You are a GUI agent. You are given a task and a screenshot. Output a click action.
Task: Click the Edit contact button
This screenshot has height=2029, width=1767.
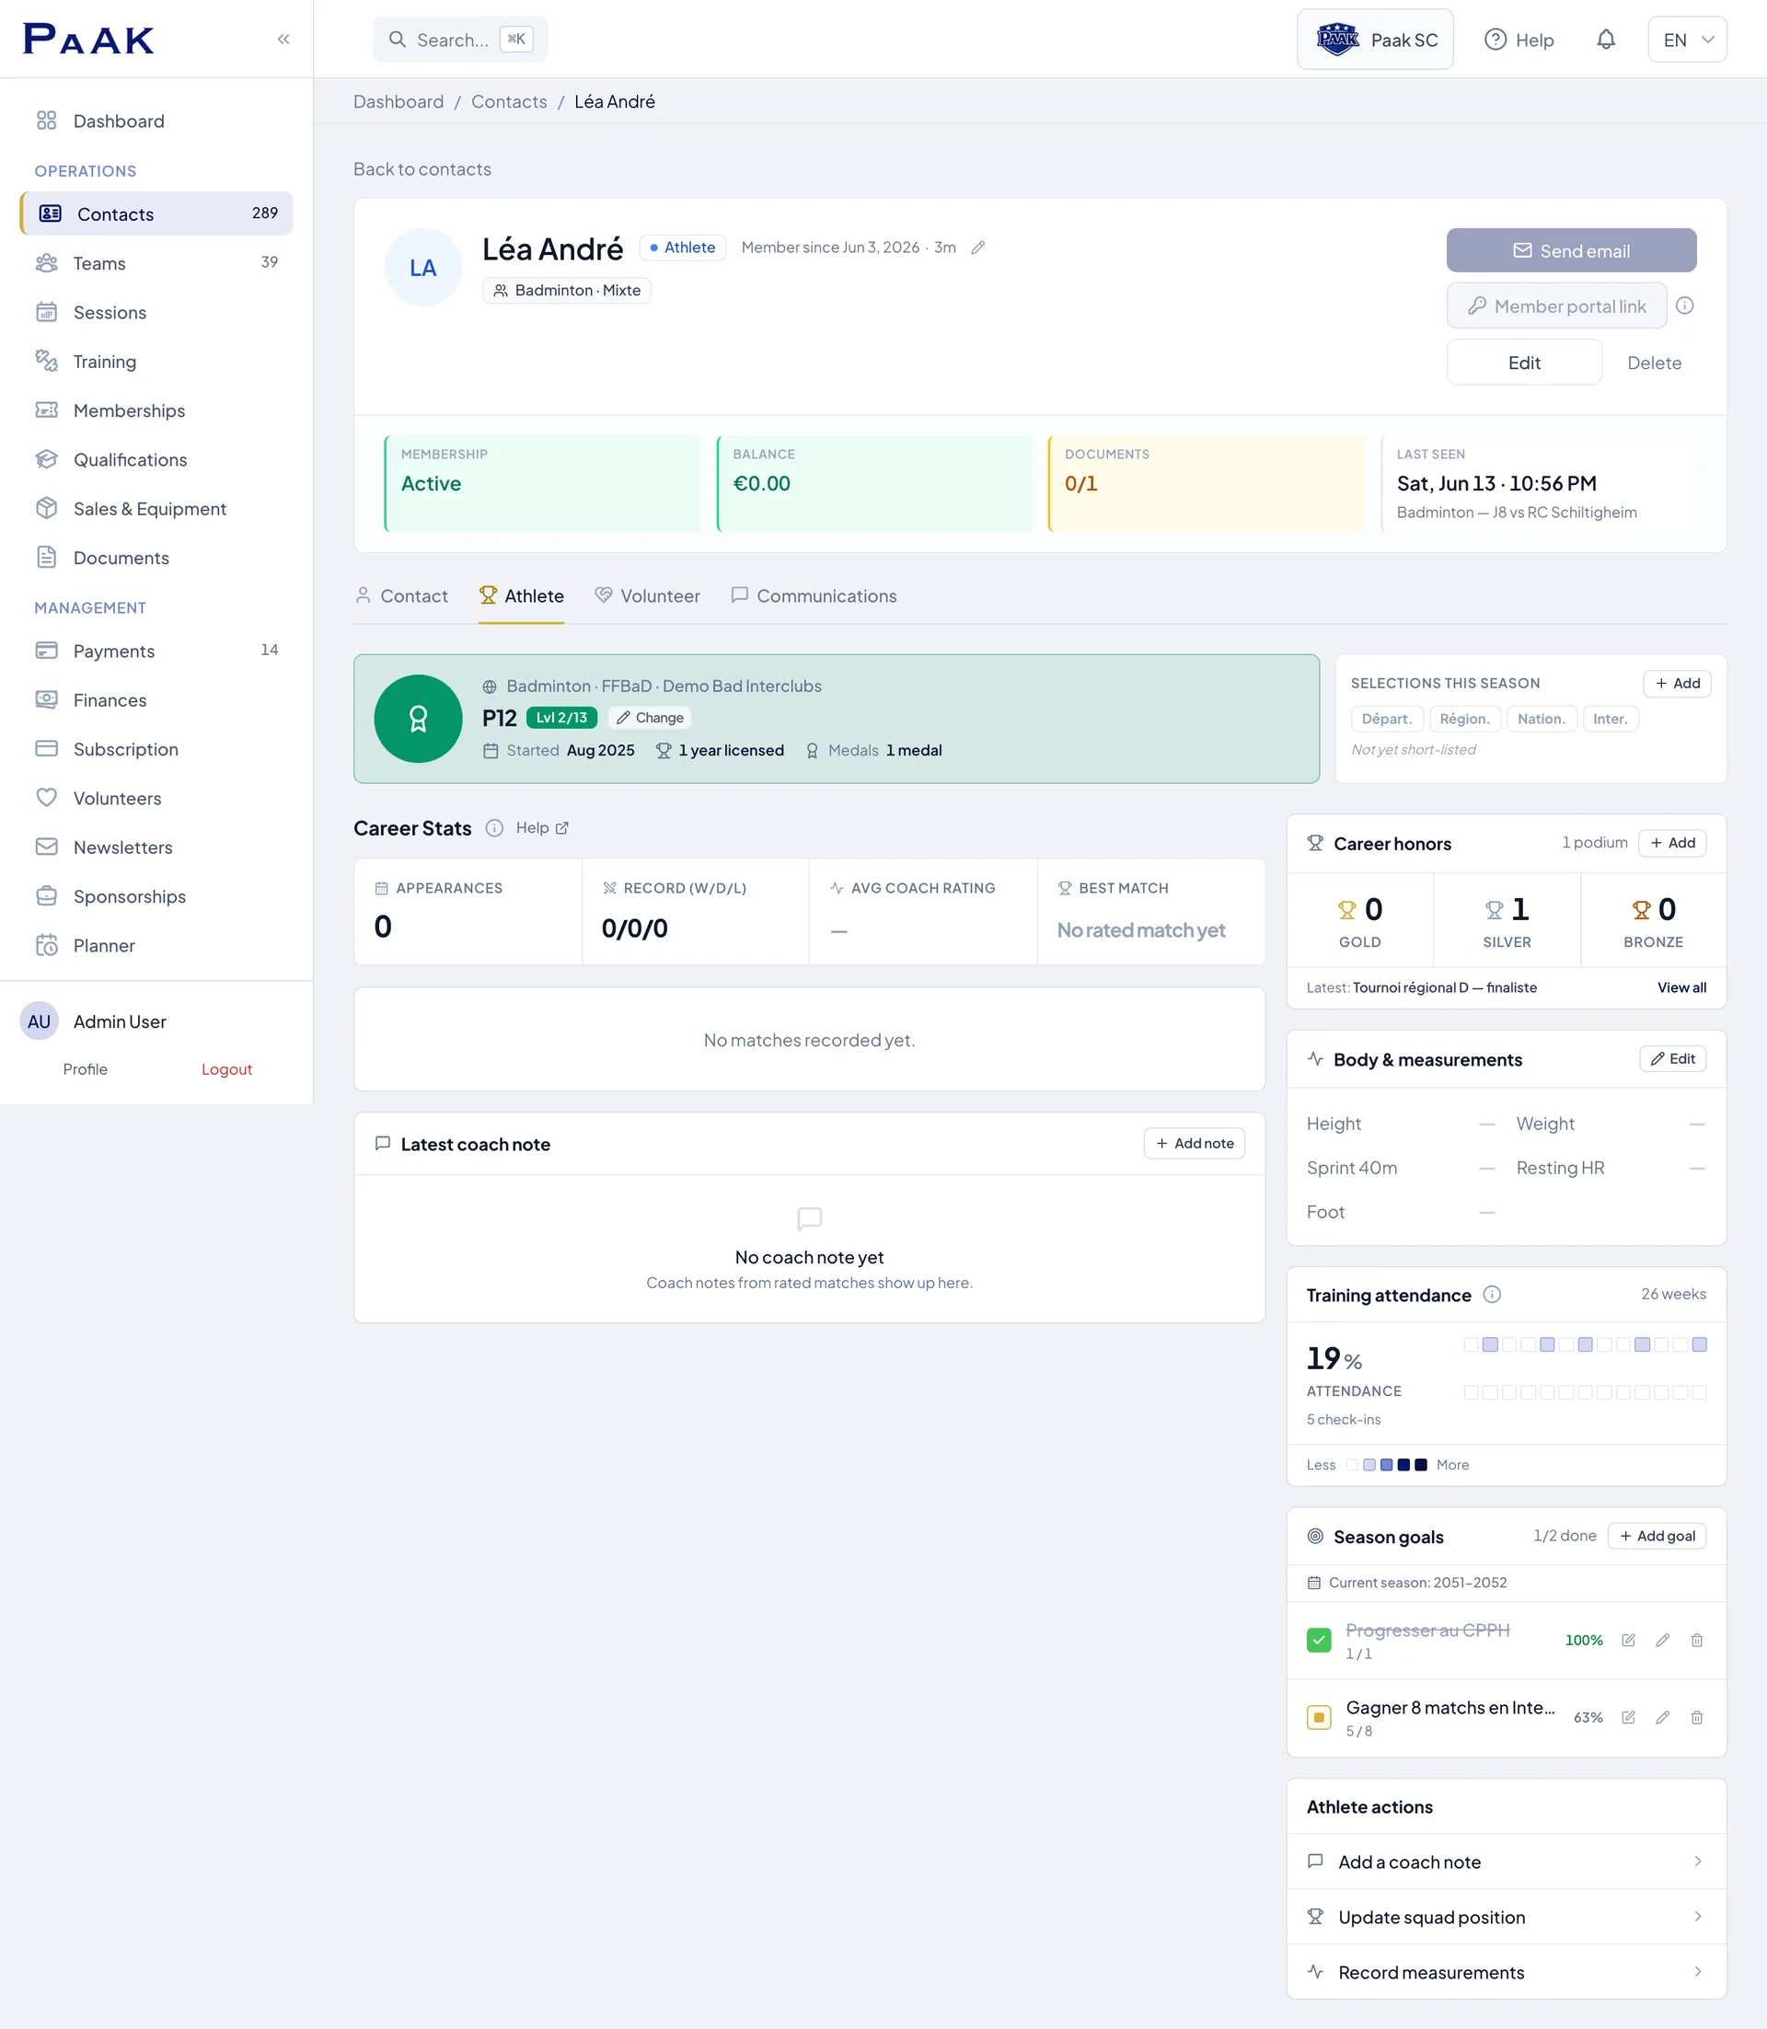click(x=1523, y=363)
